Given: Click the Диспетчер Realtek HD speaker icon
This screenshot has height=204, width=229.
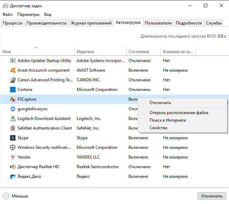Looking at the screenshot, I should coord(13,167).
